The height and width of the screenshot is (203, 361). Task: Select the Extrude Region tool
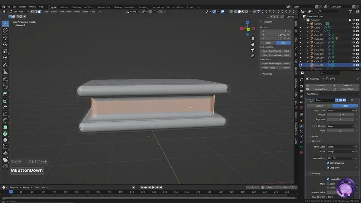(5, 94)
